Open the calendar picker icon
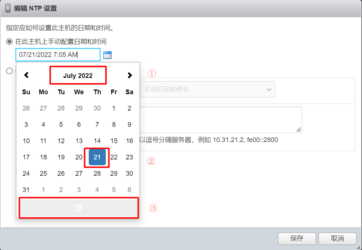The image size is (362, 250). (107, 55)
